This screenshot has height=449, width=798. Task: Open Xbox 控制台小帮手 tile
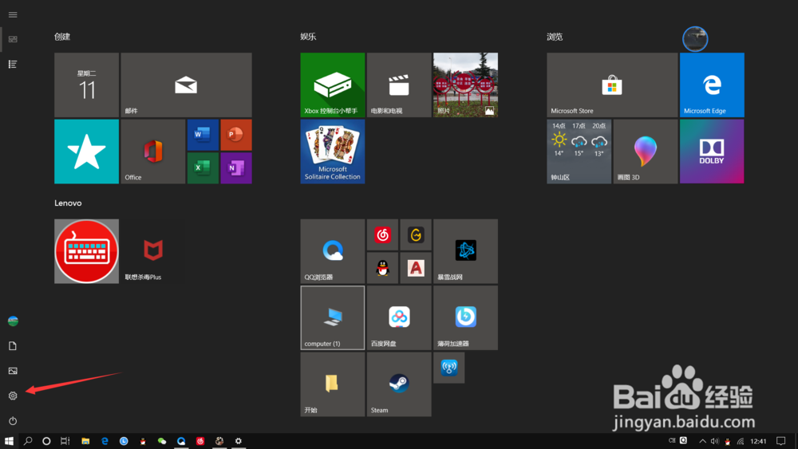click(332, 85)
